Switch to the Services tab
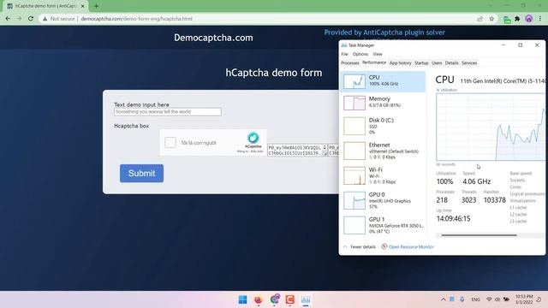The image size is (548, 308). 469,62
